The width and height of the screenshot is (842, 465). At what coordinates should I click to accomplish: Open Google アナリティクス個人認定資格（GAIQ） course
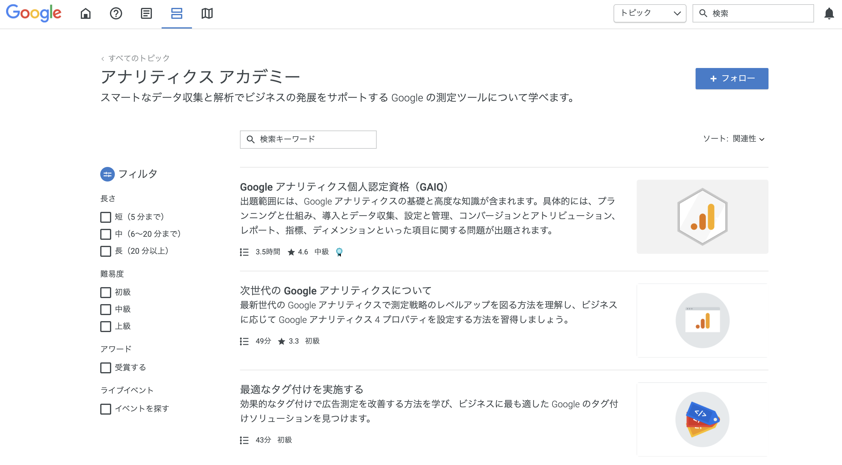click(344, 187)
